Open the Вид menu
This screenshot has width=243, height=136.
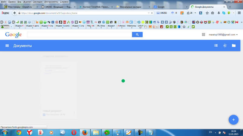[19, 2]
